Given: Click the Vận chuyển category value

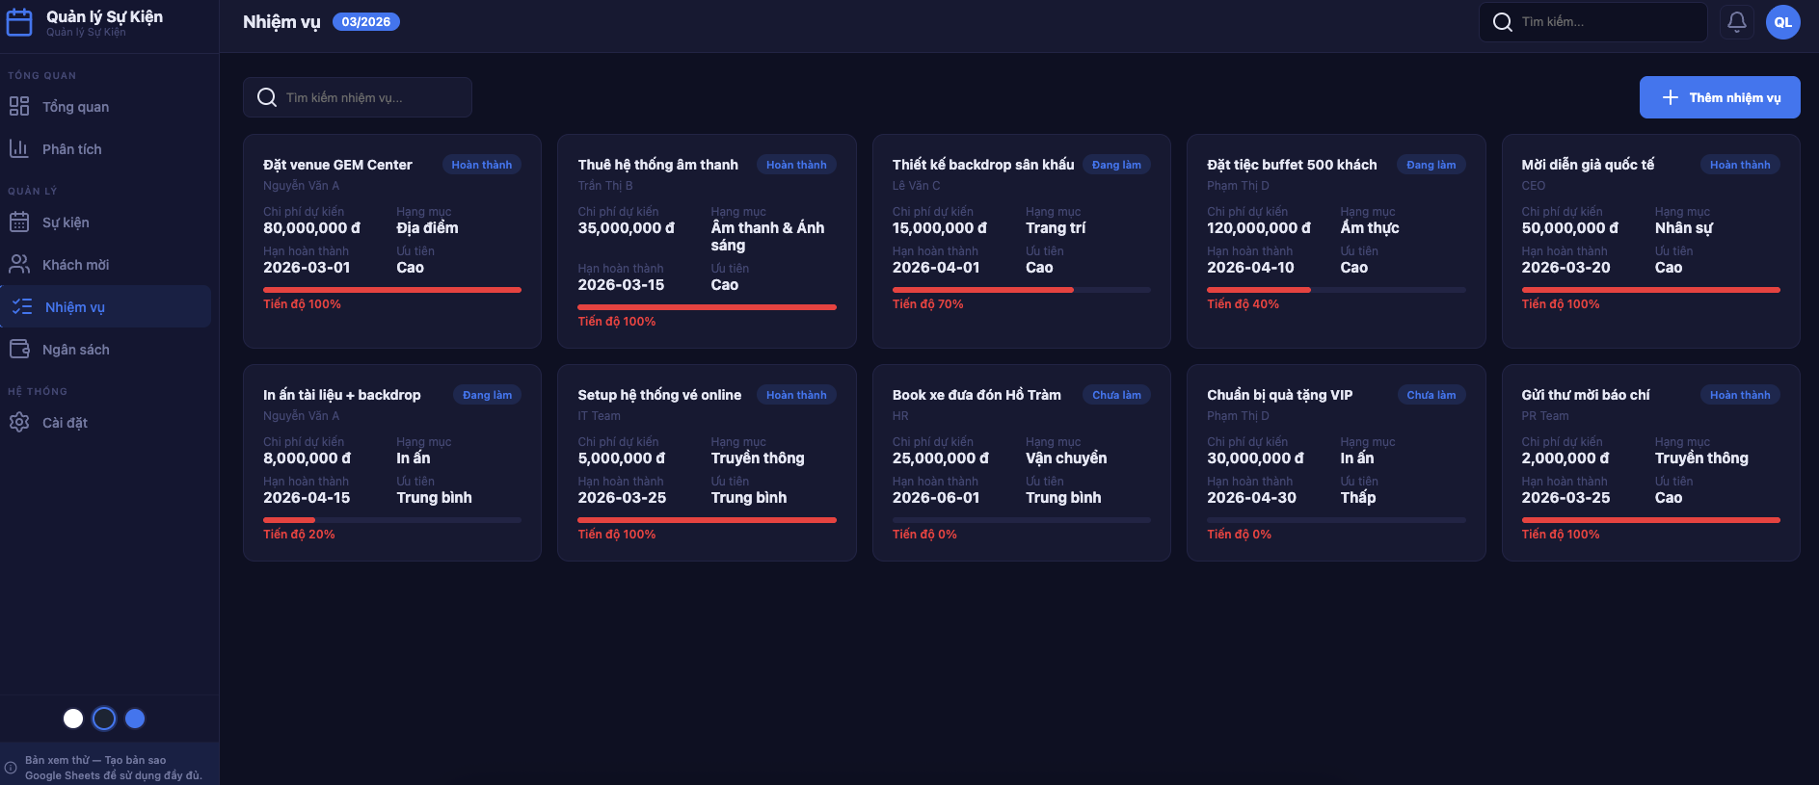Looking at the screenshot, I should coord(1066,458).
